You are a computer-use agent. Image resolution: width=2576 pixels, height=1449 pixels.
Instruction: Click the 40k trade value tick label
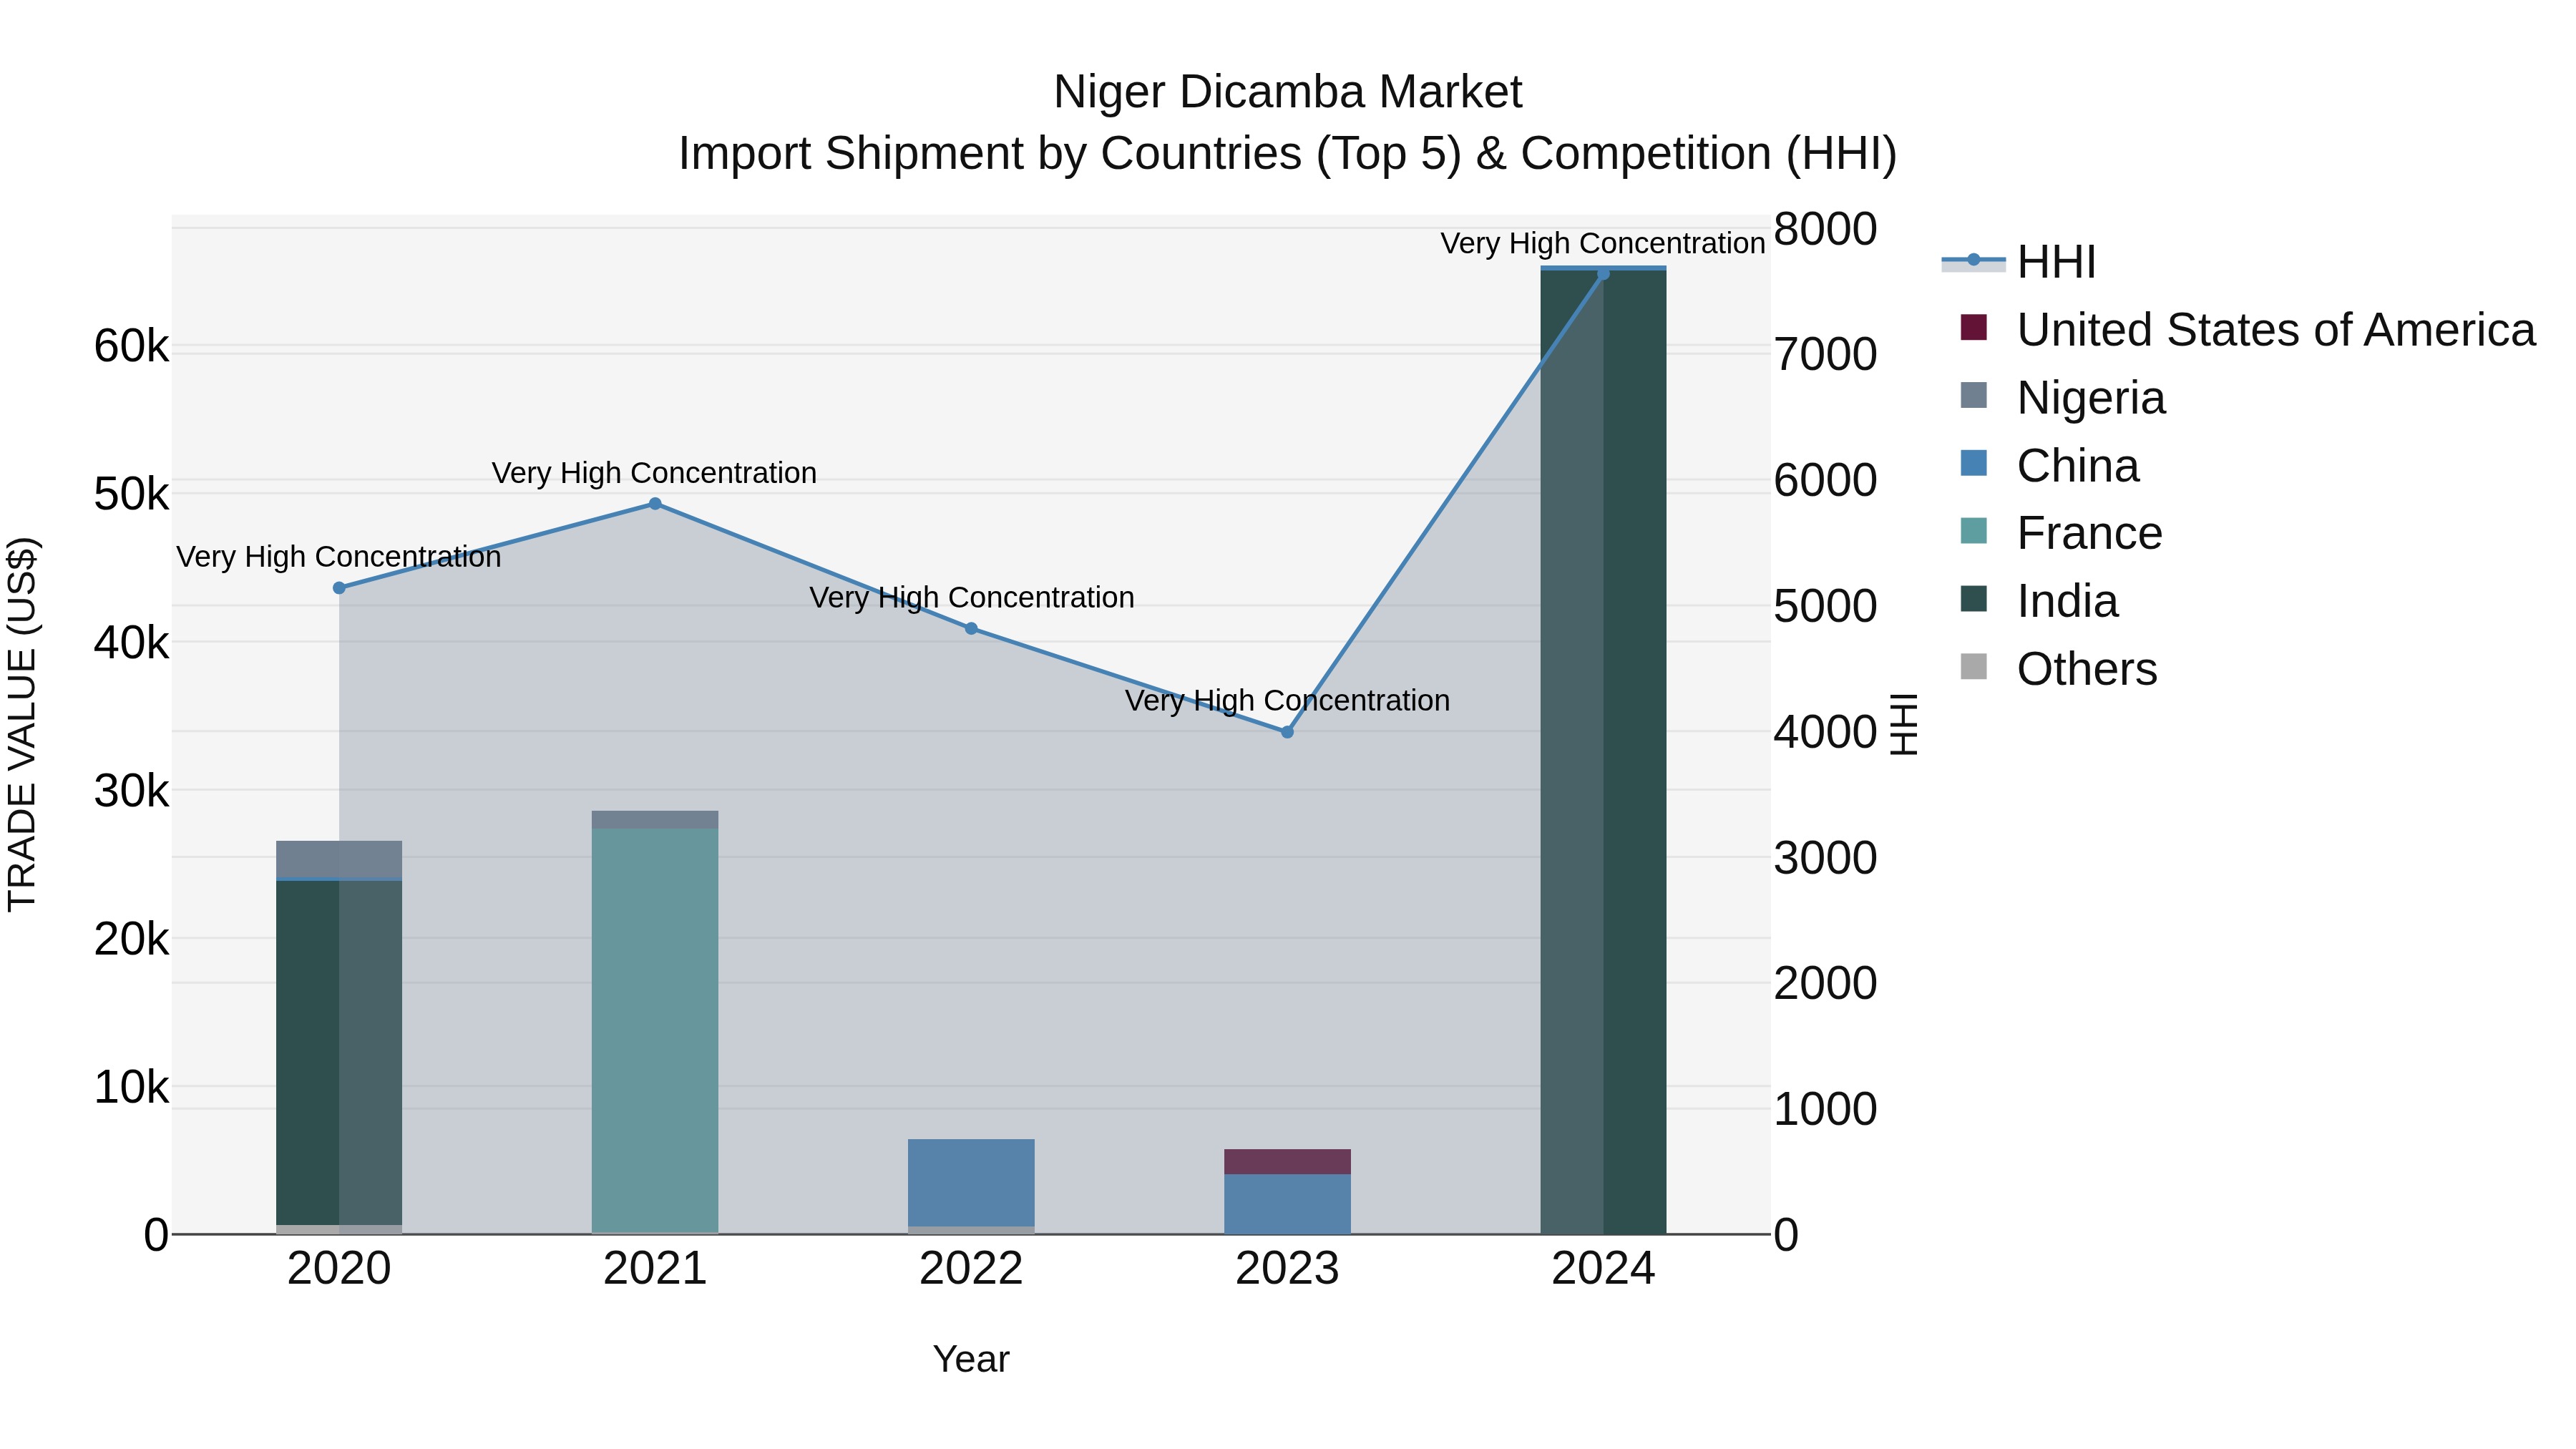[131, 643]
